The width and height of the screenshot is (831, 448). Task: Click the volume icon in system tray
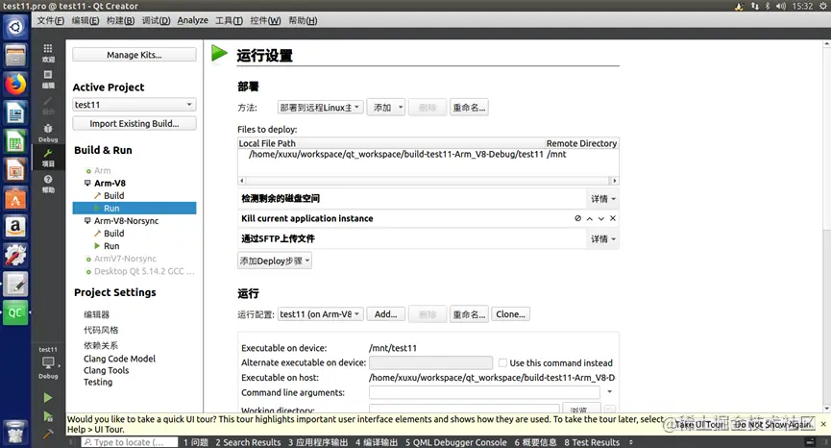(x=781, y=6)
